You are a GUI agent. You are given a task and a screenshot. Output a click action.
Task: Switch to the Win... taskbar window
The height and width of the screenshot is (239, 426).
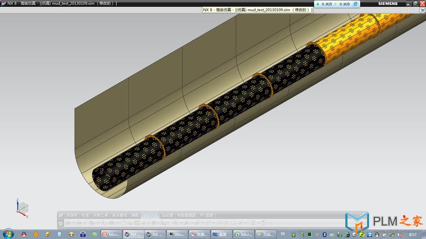[x=177, y=235]
